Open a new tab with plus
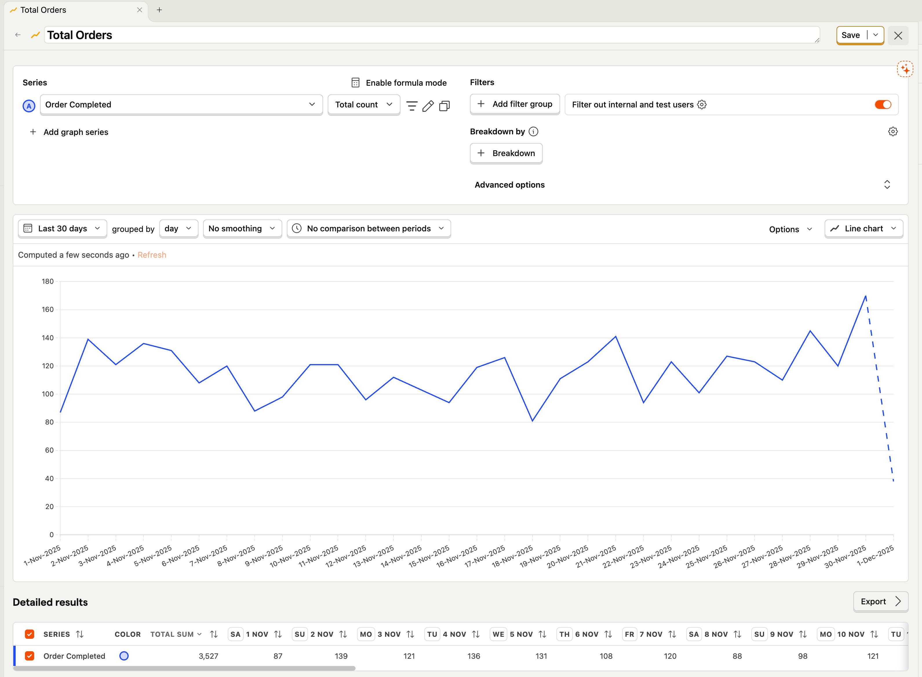Image resolution: width=922 pixels, height=677 pixels. [159, 10]
